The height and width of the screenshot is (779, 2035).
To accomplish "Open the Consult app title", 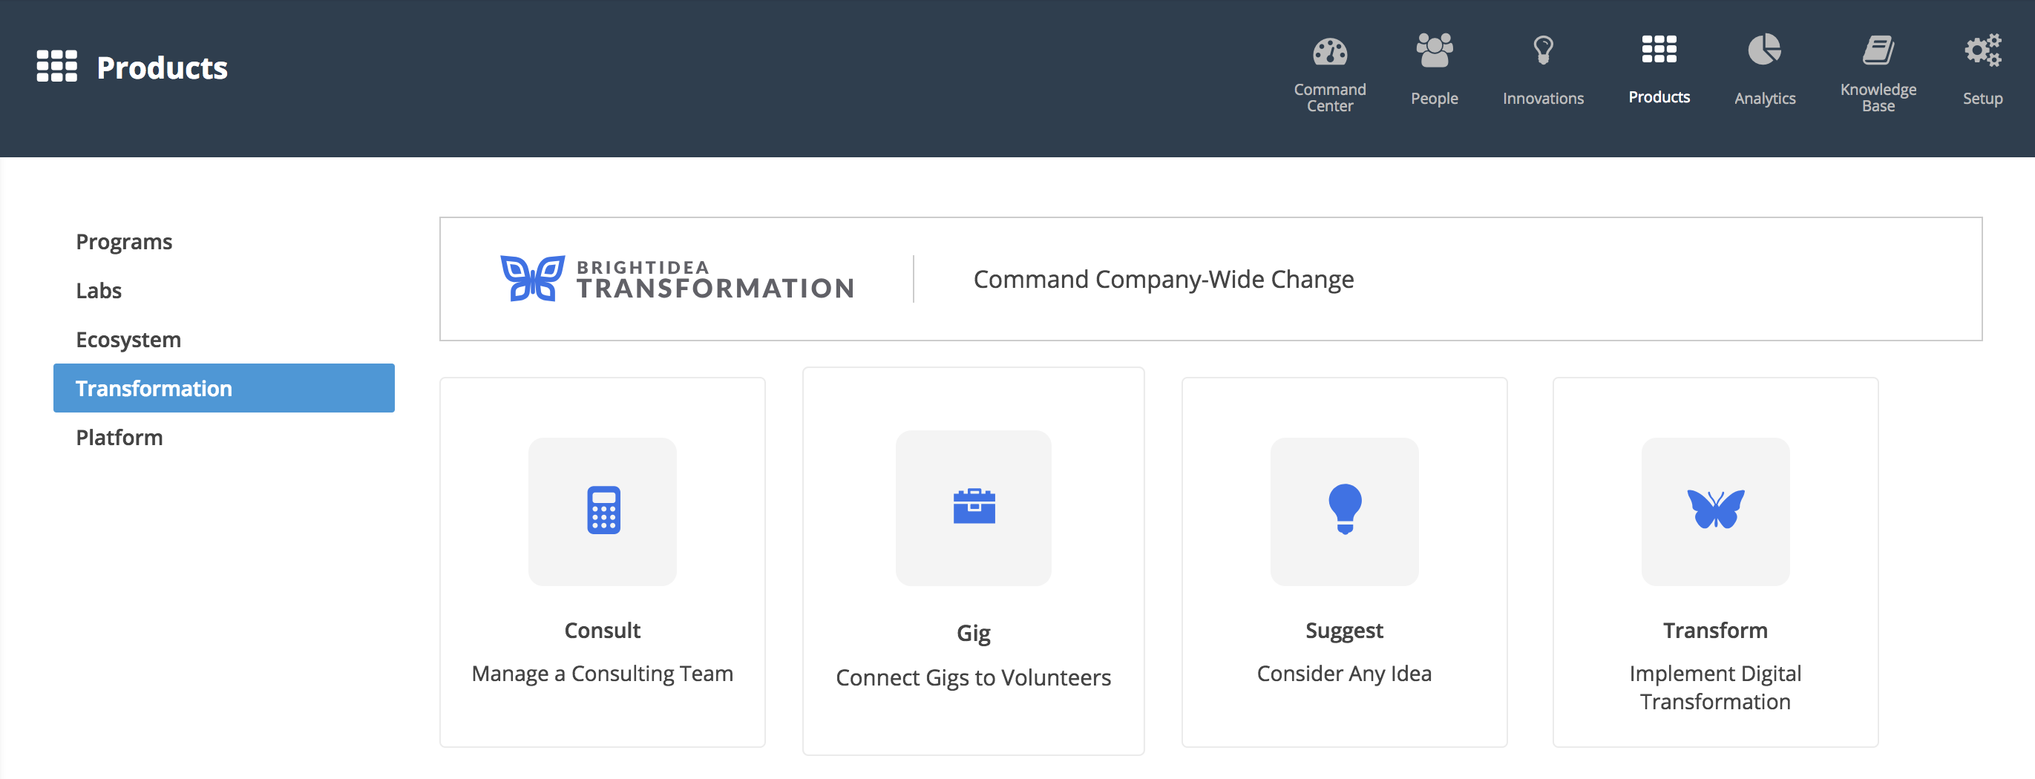I will (x=602, y=631).
